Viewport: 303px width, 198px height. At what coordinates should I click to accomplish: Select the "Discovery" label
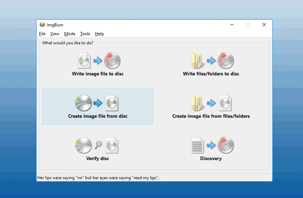coord(211,159)
